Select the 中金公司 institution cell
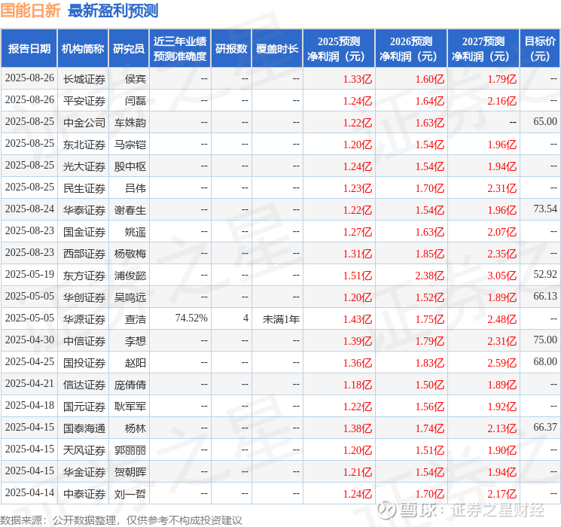Viewport: 561px width, 527px height. tap(84, 123)
